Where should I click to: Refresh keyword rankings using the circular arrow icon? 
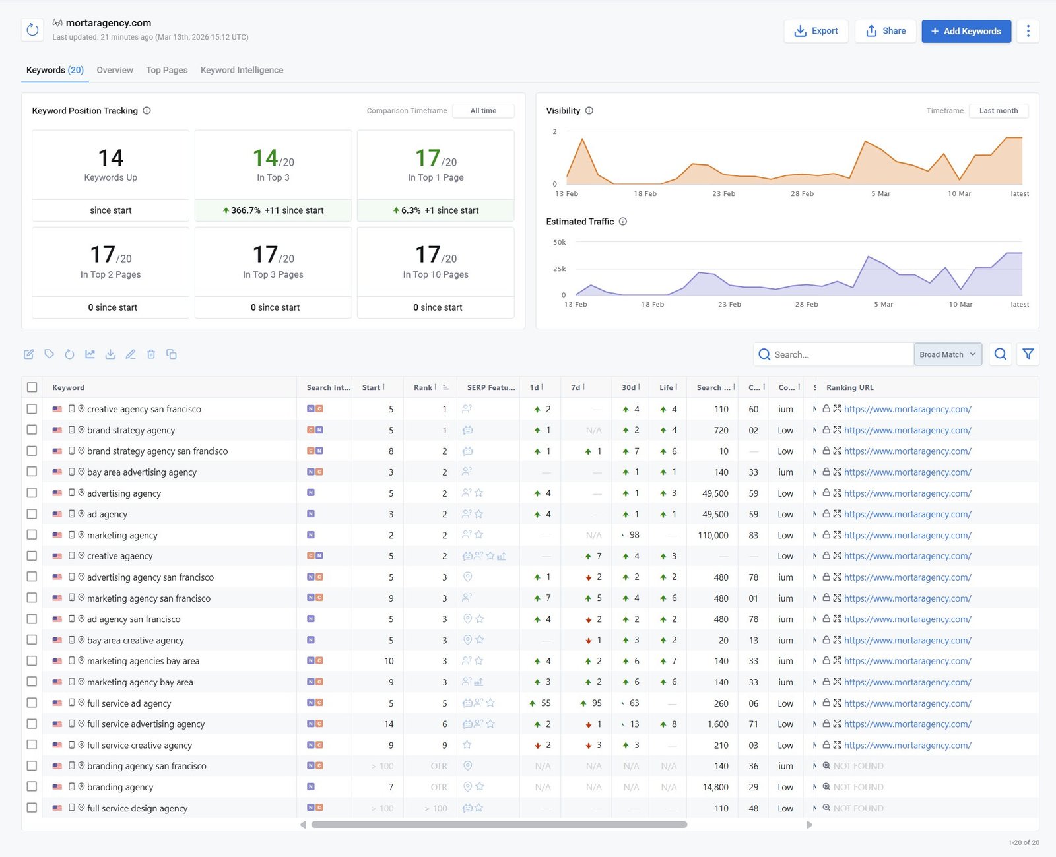pyautogui.click(x=69, y=354)
